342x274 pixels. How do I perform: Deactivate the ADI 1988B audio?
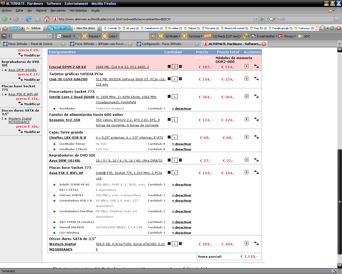point(182,222)
